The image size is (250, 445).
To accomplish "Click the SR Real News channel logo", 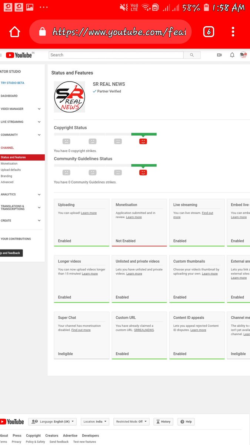I will 70,97.
